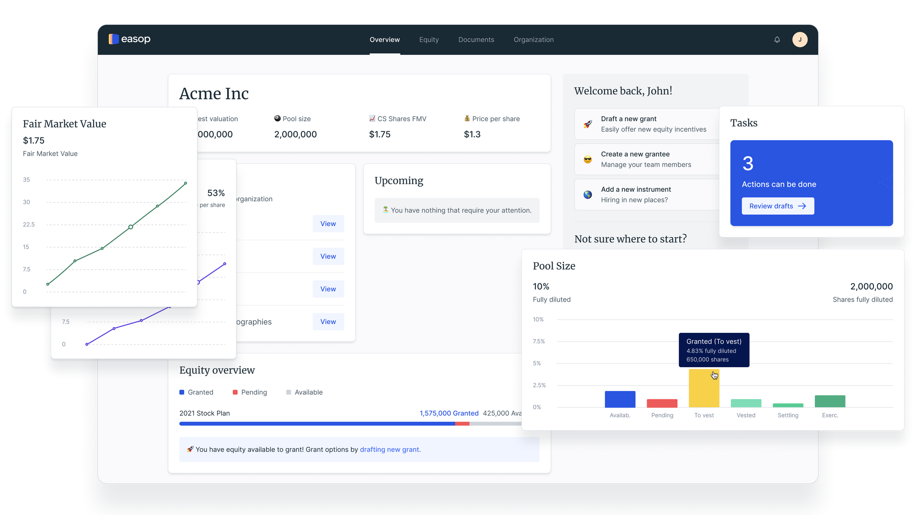Click the topmost View button
This screenshot has height=515, width=916.
(328, 224)
